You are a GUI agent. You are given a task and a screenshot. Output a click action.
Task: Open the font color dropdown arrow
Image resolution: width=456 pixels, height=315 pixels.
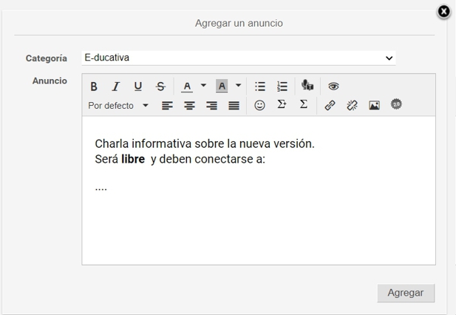tap(203, 86)
